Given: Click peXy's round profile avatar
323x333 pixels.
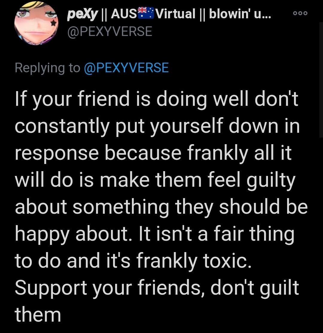Looking at the screenshot, I should 36,23.
